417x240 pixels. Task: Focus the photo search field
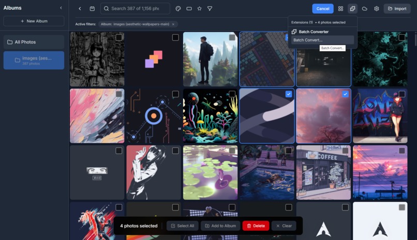point(135,8)
